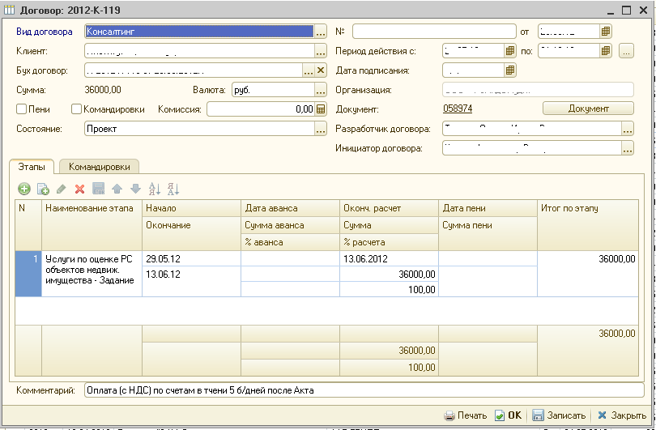Click 'Дата аванса' column header

tap(291, 208)
